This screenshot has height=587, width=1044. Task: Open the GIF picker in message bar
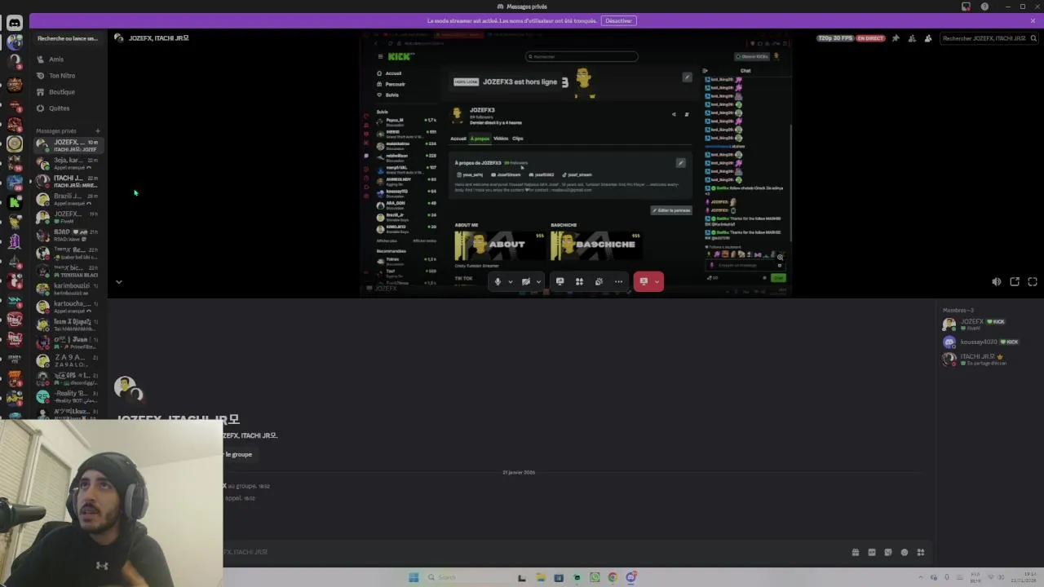point(872,552)
